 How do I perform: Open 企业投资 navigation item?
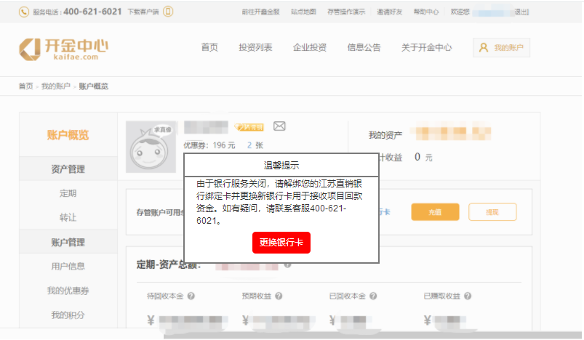310,48
